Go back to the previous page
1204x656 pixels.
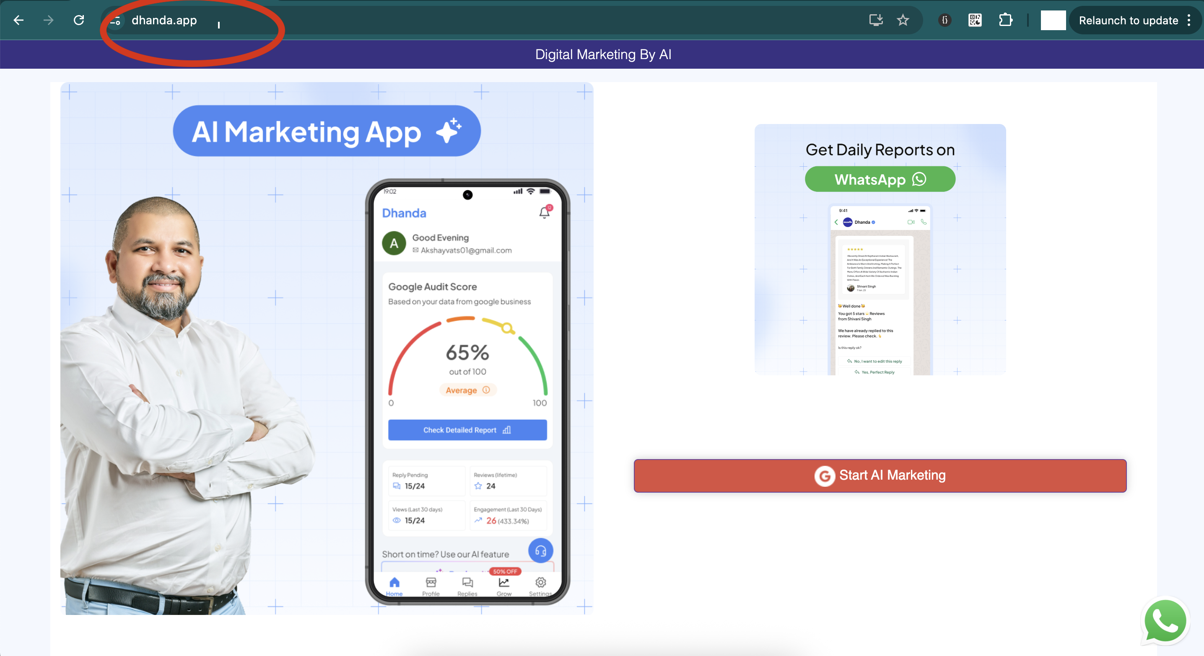19,20
